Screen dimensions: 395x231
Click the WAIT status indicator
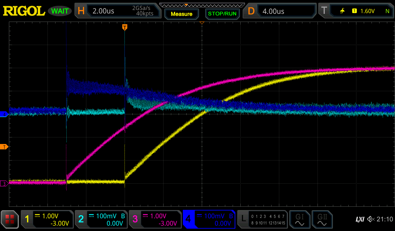click(x=60, y=11)
